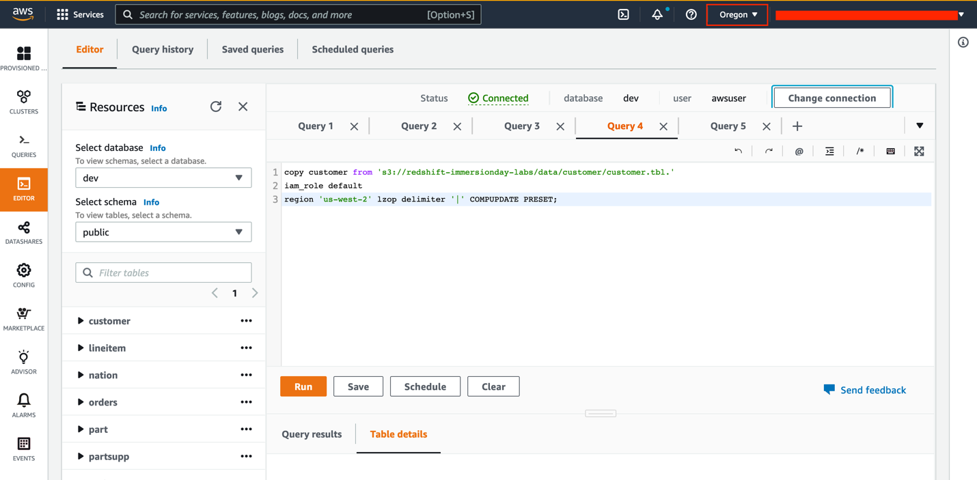
Task: Click the undo icon in editor toolbar
Action: (x=738, y=151)
